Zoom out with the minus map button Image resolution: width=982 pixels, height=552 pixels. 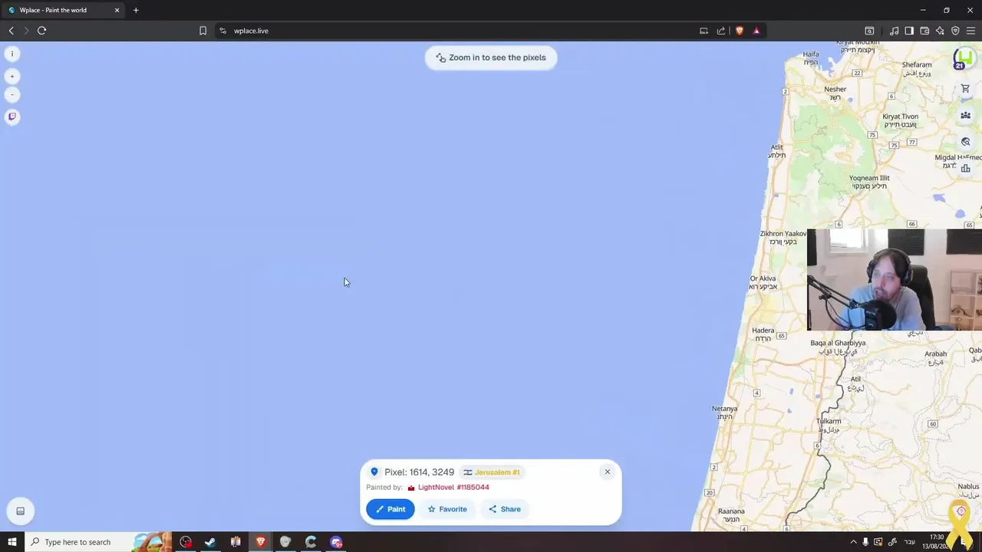[x=12, y=94]
